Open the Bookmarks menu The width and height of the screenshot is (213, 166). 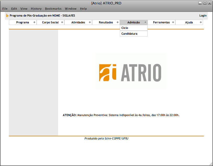[53, 9]
